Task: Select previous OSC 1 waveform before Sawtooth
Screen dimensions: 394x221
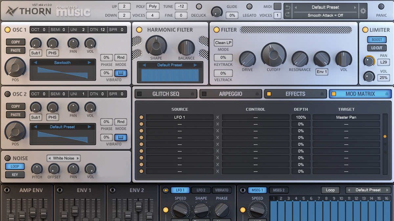Action: 36,63
